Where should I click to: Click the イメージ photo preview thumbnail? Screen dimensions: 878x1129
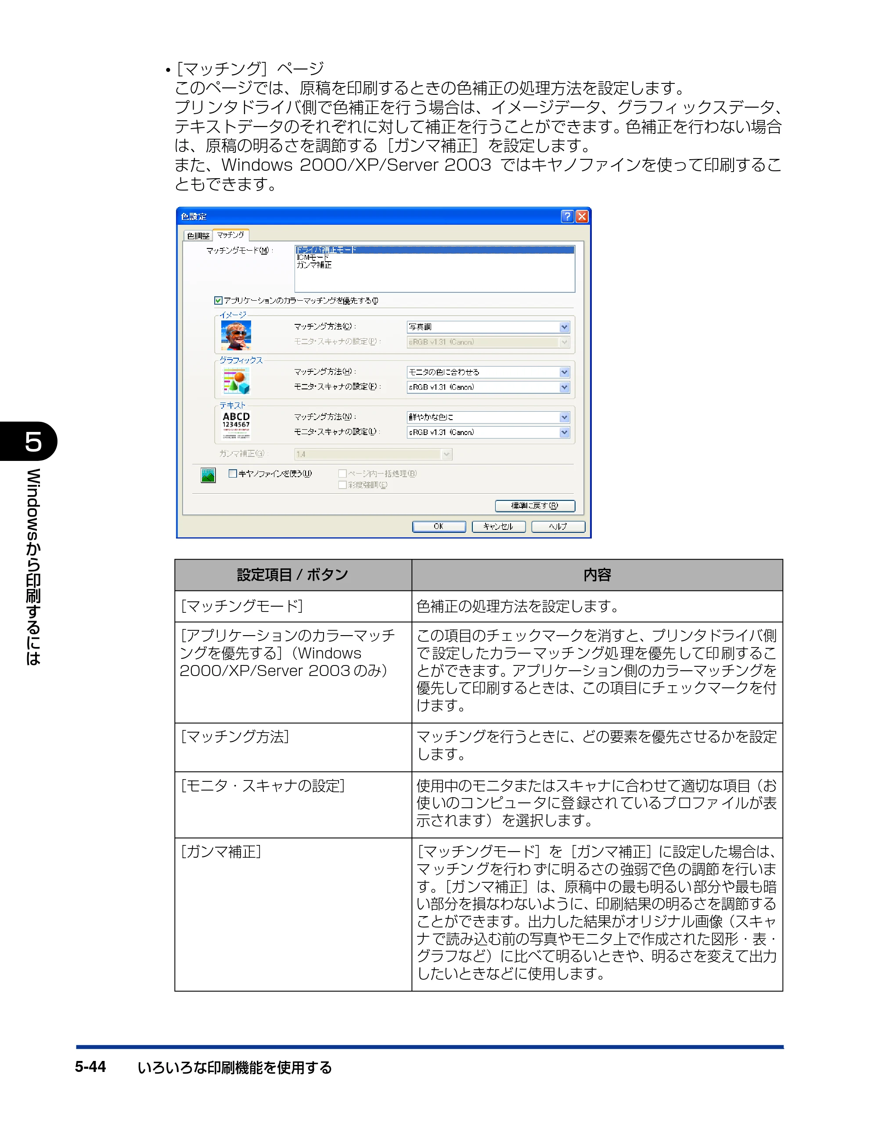click(x=236, y=335)
